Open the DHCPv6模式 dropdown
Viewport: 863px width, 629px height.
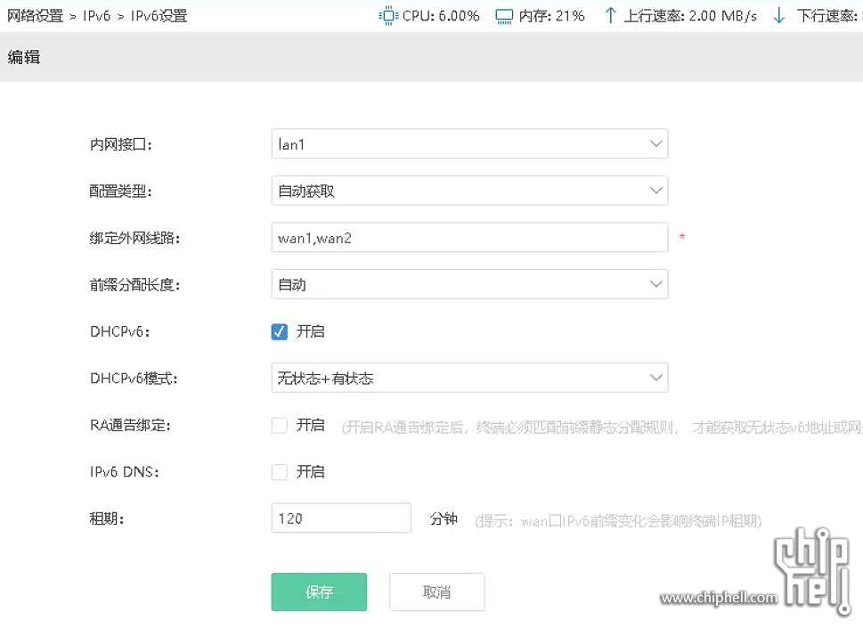pyautogui.click(x=469, y=377)
